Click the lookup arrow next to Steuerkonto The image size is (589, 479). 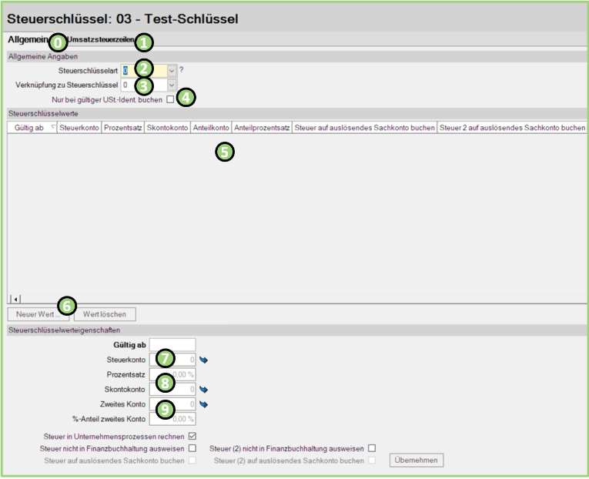204,359
